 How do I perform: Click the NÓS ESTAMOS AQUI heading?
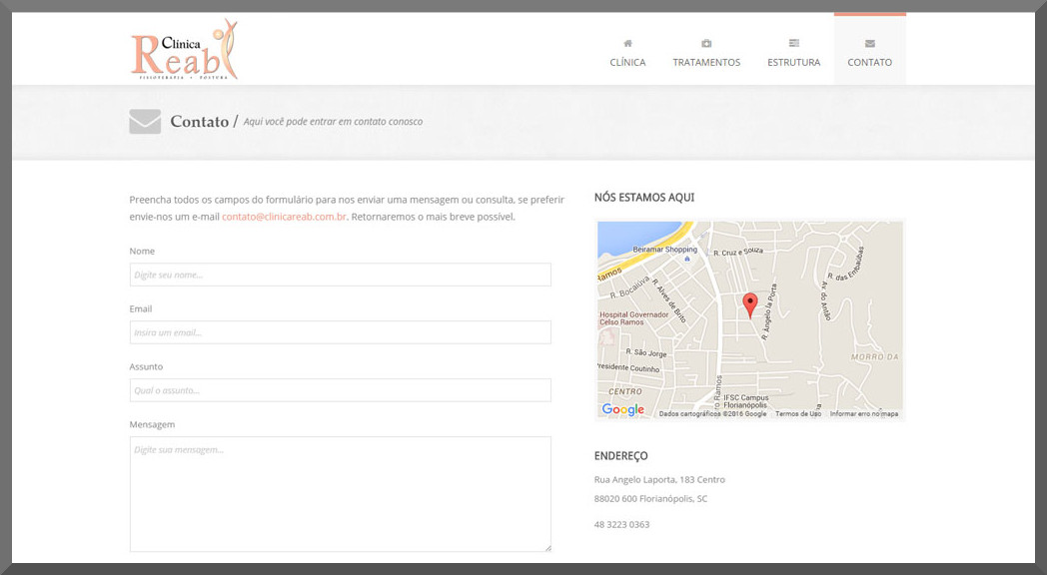coord(644,198)
